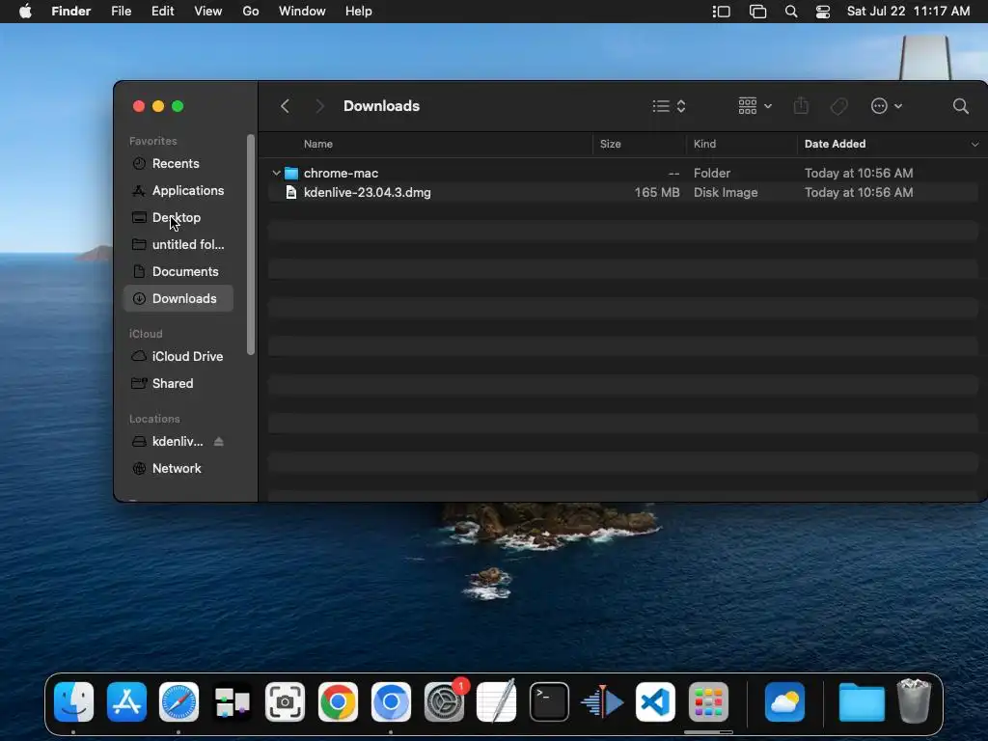The height and width of the screenshot is (741, 988).
Task: Launch Kdenlive from the Dock
Action: pyautogui.click(x=602, y=702)
